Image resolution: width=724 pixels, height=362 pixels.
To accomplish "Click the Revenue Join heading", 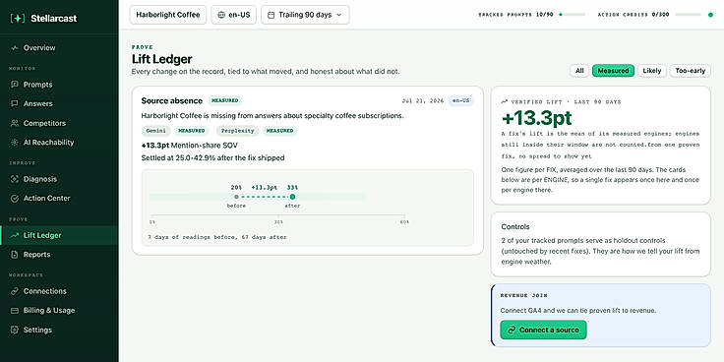I will pos(523,295).
